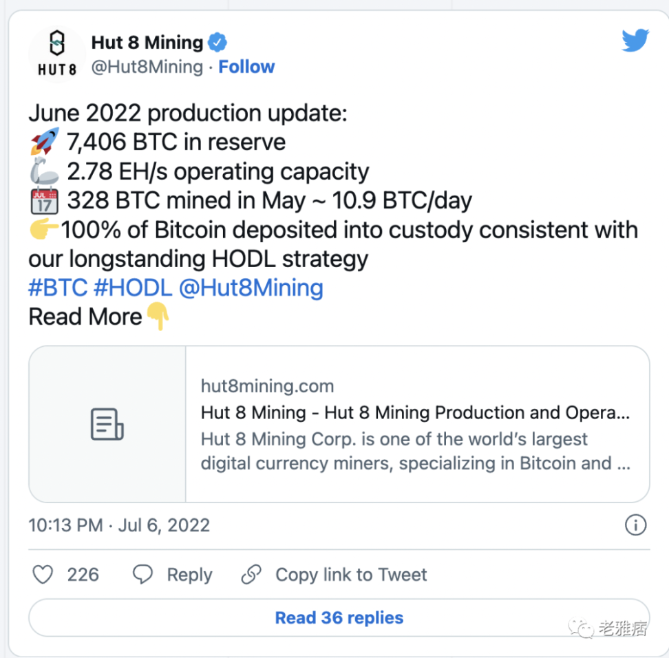Viewport: 669px width, 658px height.
Task: Click the Twitter bird icon
Action: (635, 40)
